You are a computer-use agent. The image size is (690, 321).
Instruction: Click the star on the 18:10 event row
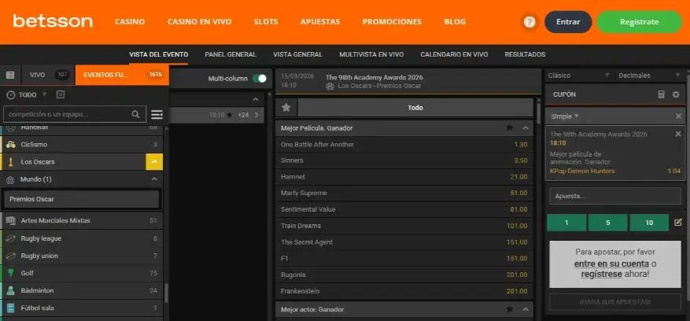tap(229, 115)
